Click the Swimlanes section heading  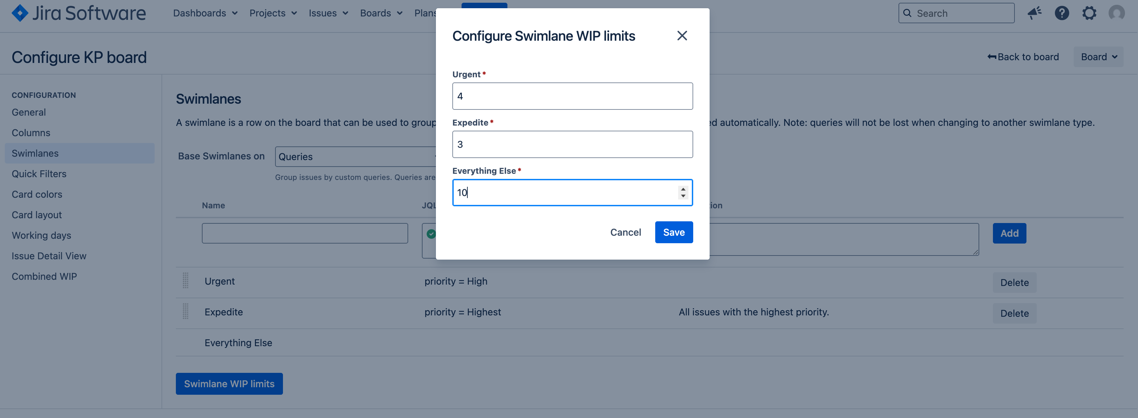[x=208, y=99]
